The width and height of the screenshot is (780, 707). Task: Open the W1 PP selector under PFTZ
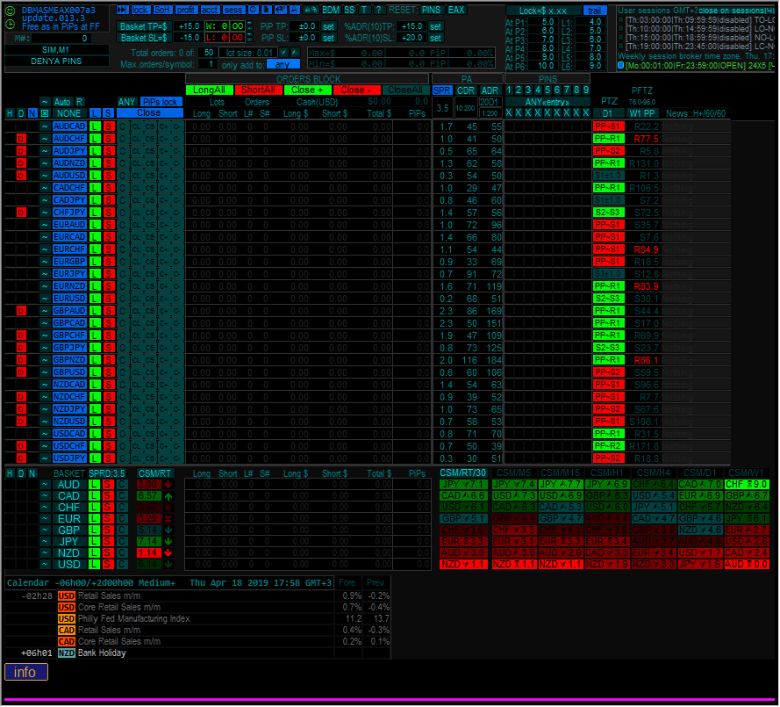(x=642, y=113)
